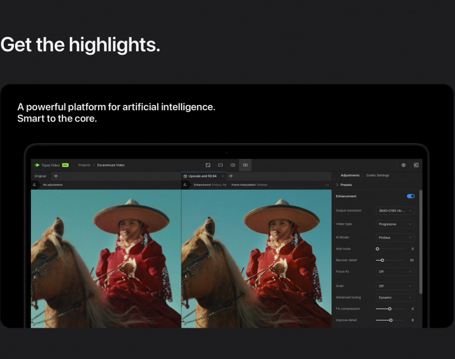Switch to the Codec Settings tab
The image size is (455, 359).
(378, 175)
